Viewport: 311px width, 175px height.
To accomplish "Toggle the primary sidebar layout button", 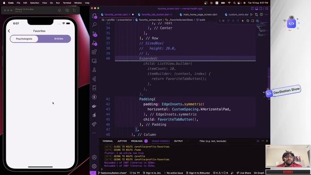I will [x=253, y=9].
